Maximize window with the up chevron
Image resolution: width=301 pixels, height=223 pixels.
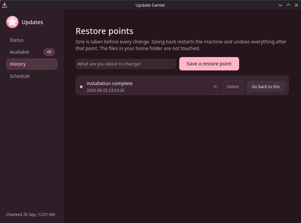click(288, 5)
